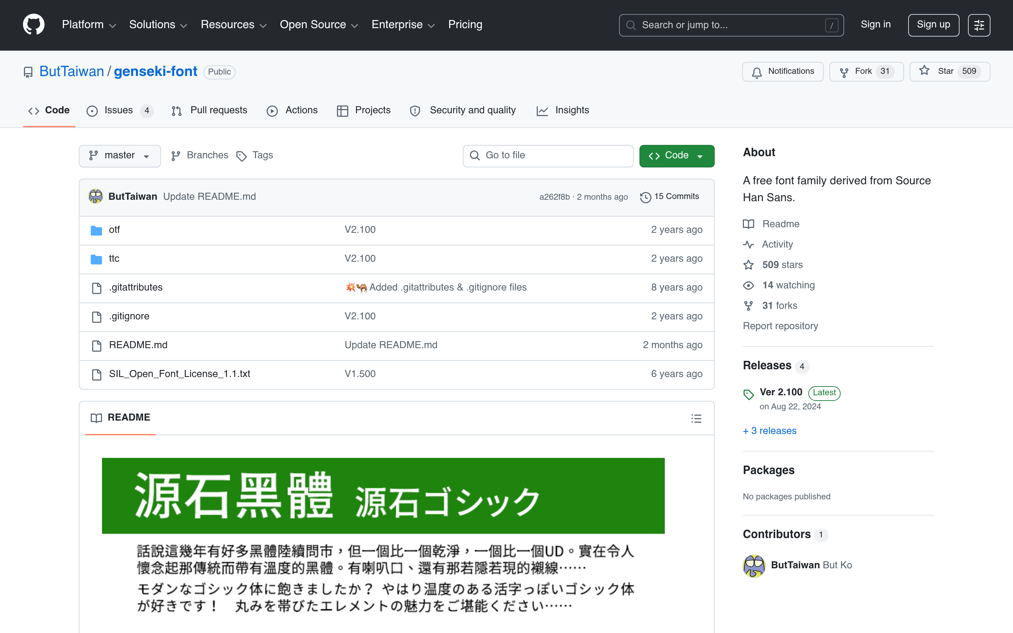
Task: View the 31 forks list
Action: click(x=770, y=306)
